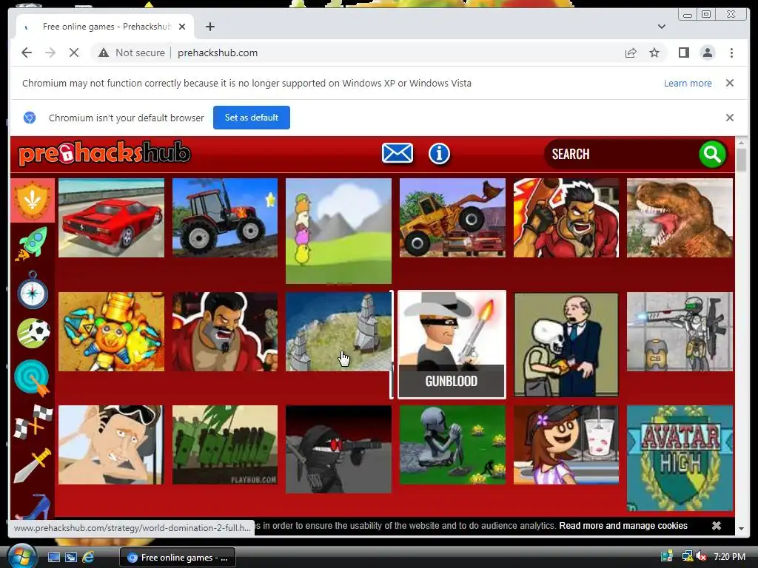Viewport: 758px width, 568px height.
Task: Select the checkered racing flags category
Action: [33, 422]
